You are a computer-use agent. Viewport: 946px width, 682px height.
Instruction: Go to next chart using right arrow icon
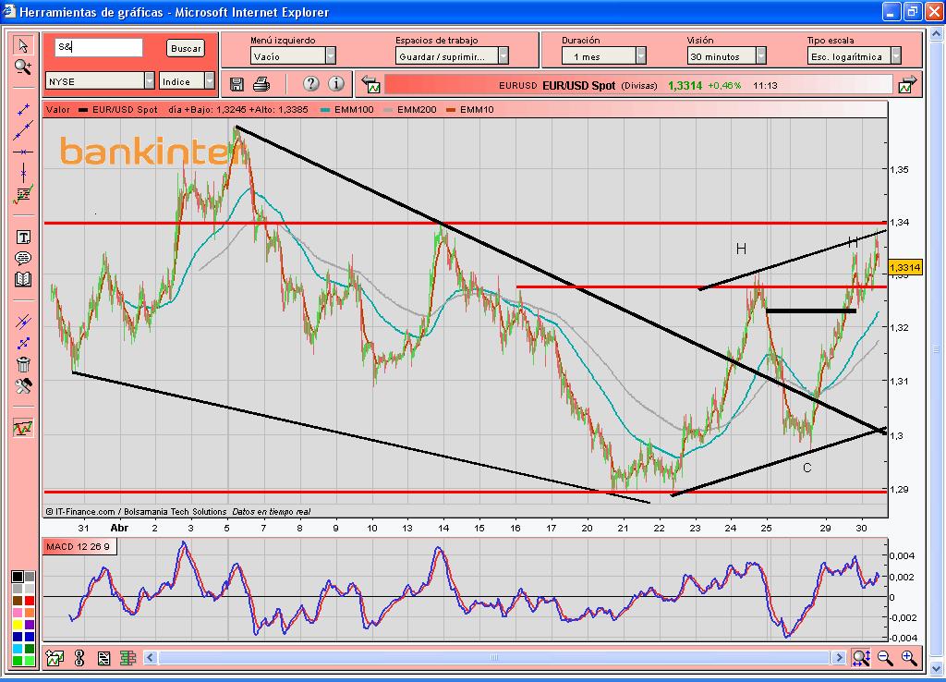coord(906,85)
